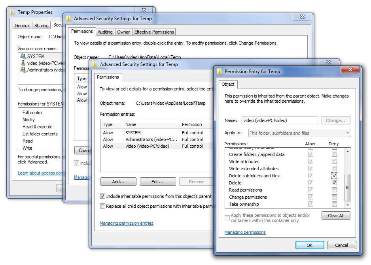The height and width of the screenshot is (265, 371).
Task: Open the Managing permissions link
Action: [245, 232]
